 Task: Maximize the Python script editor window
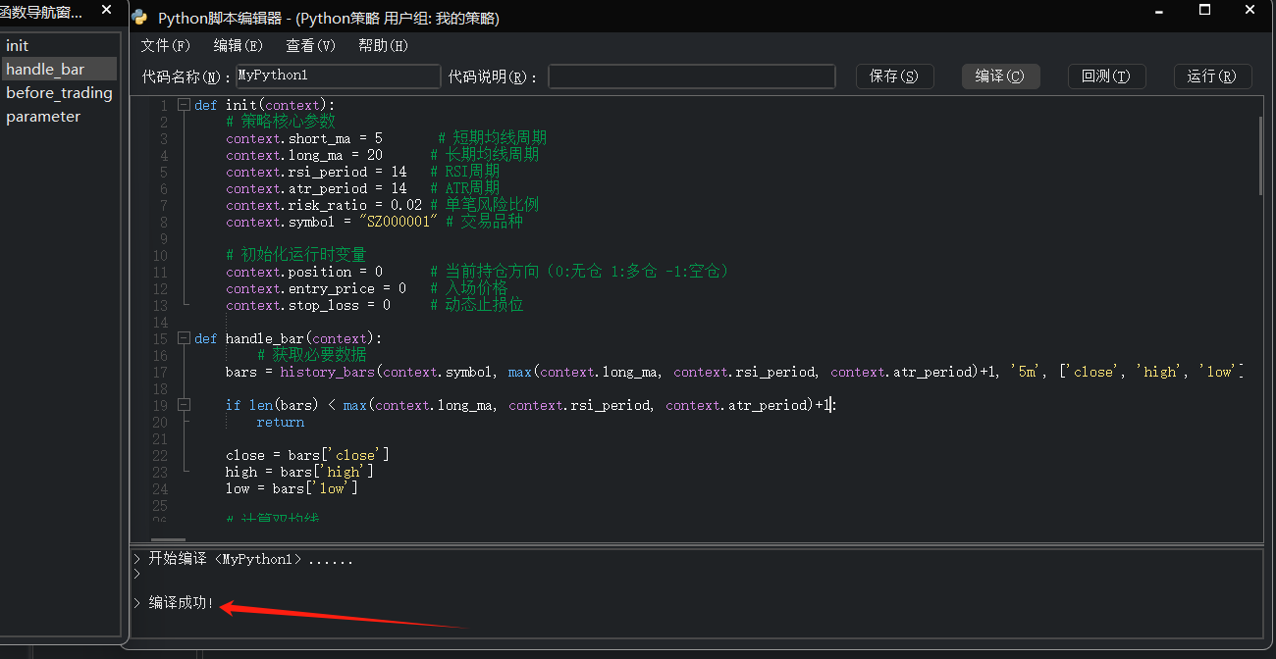1204,10
